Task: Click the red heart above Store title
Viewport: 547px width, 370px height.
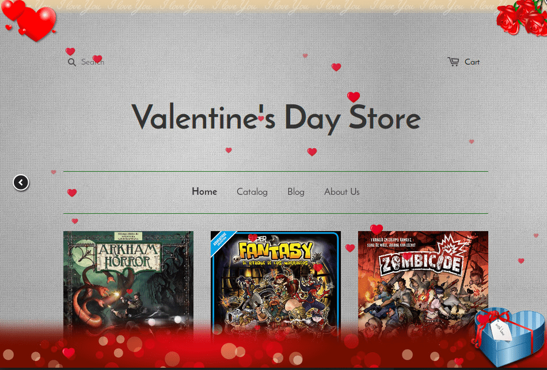Action: [354, 97]
